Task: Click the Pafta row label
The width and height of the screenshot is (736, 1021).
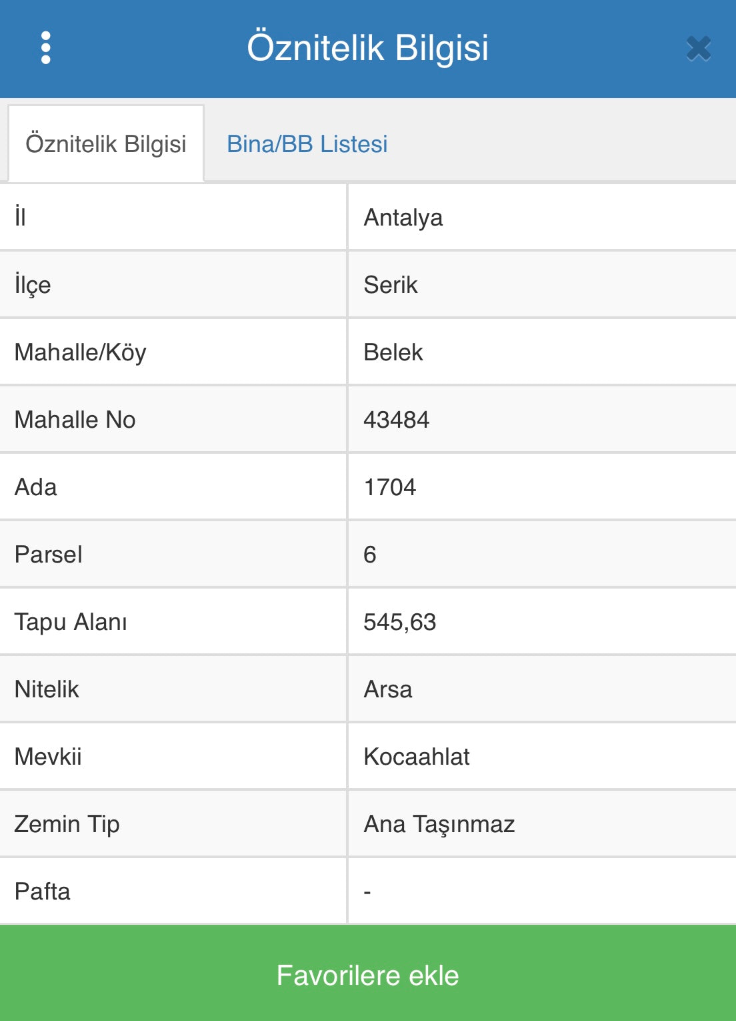Action: pyautogui.click(x=43, y=892)
